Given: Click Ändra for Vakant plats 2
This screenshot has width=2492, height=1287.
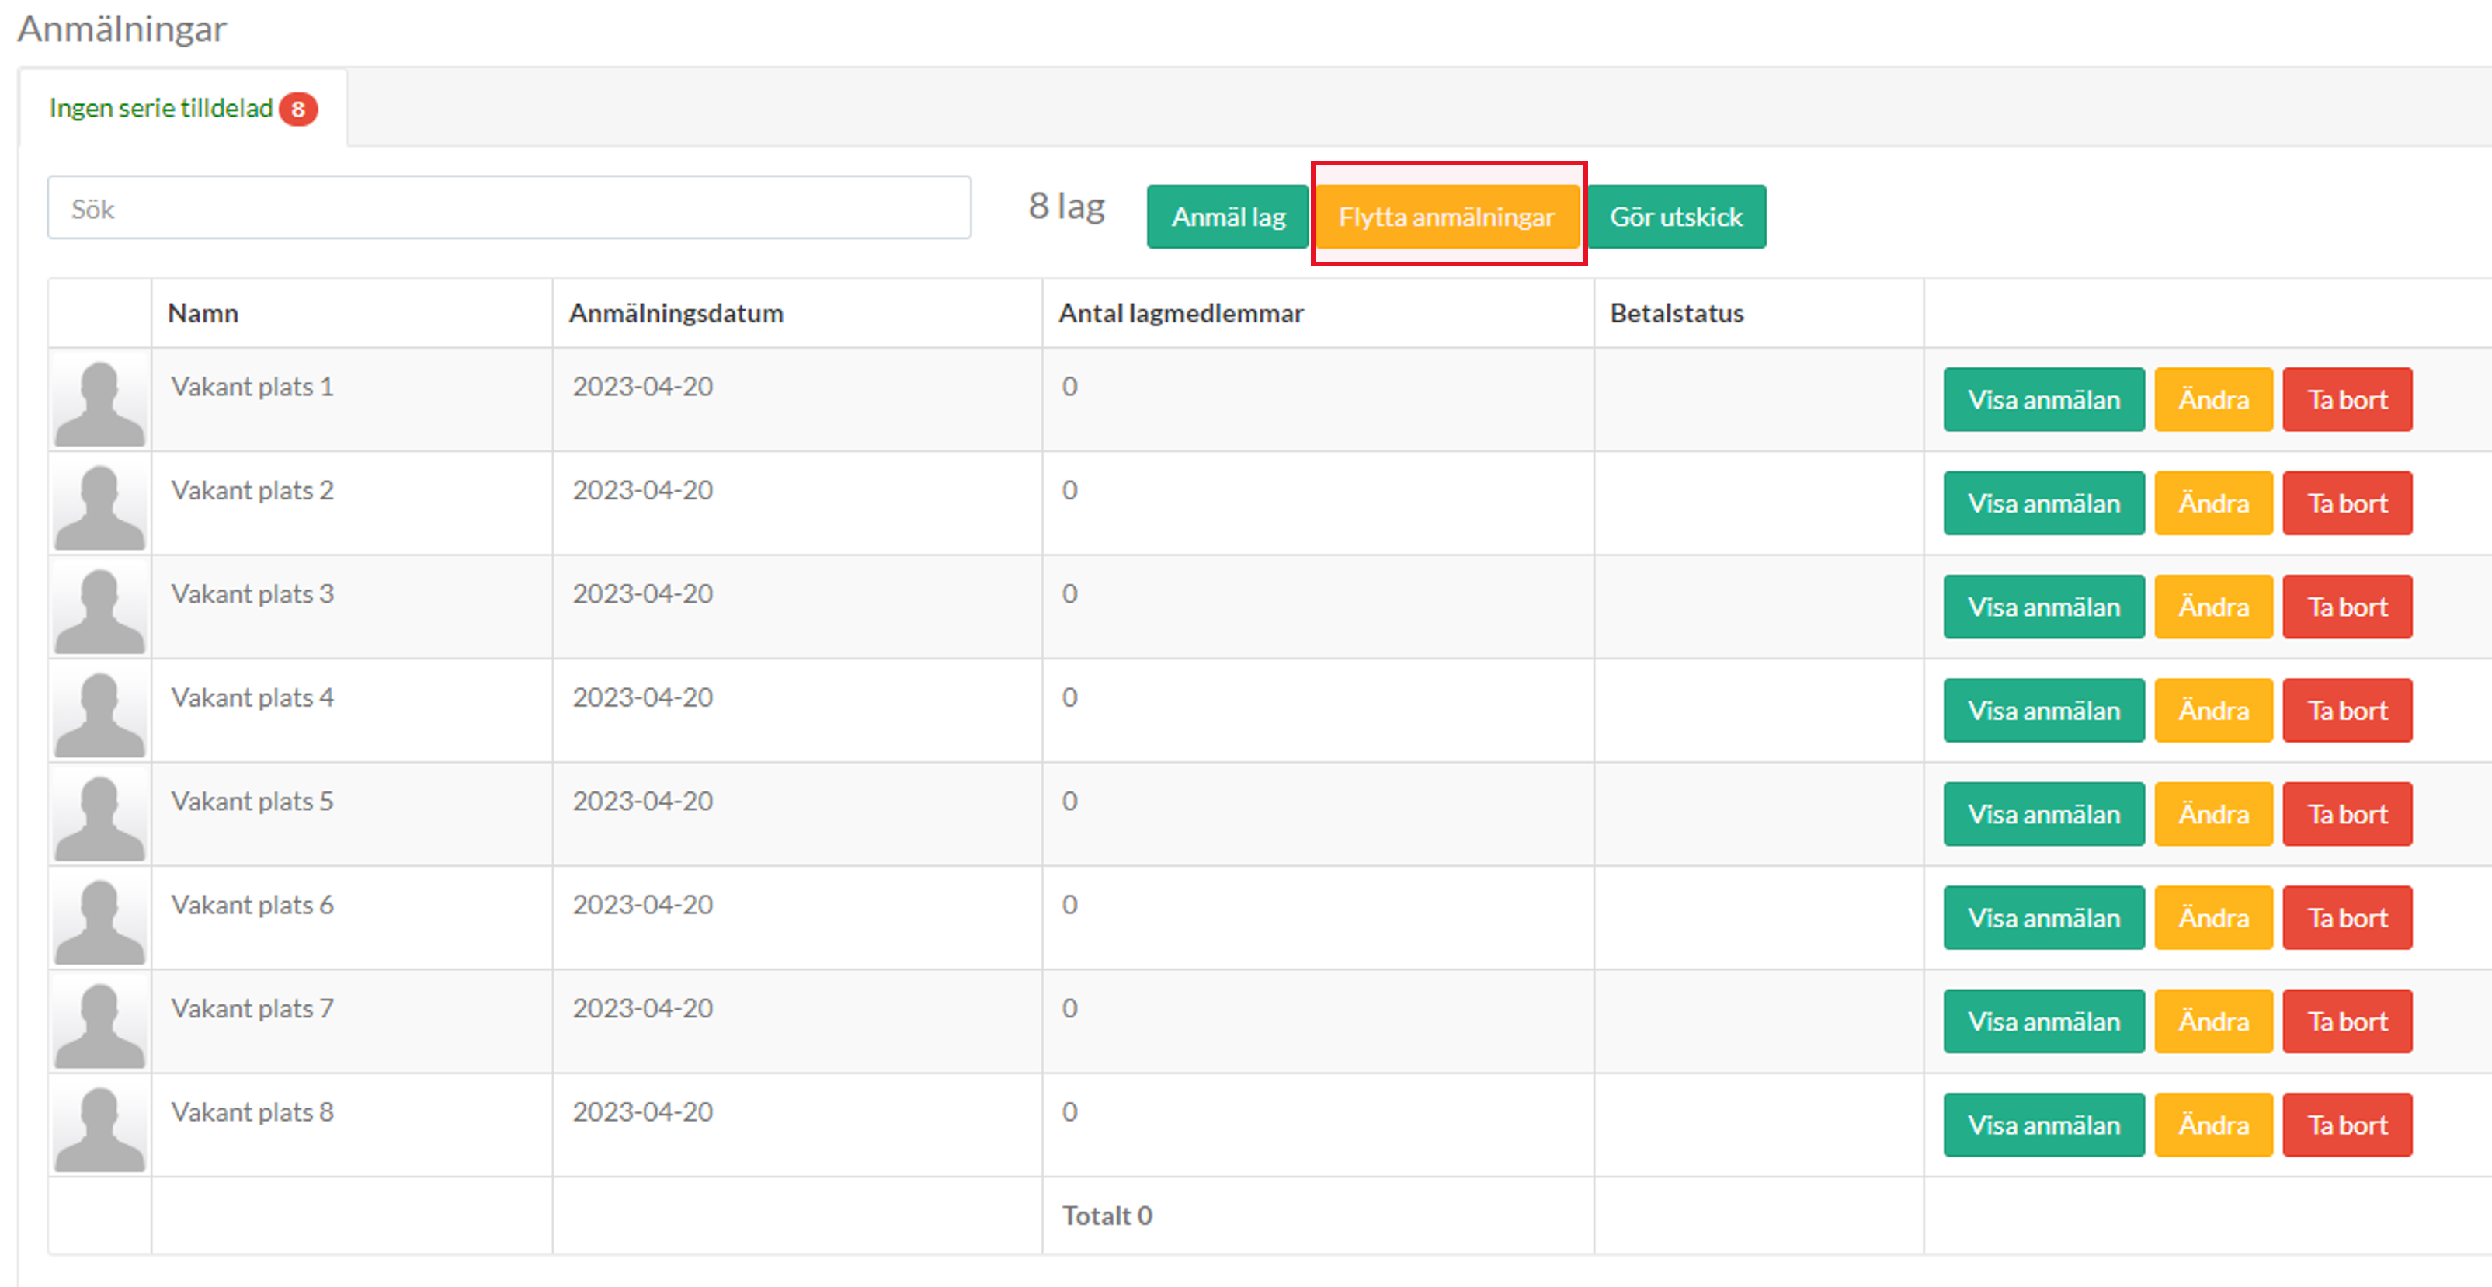Looking at the screenshot, I should pyautogui.click(x=2213, y=503).
